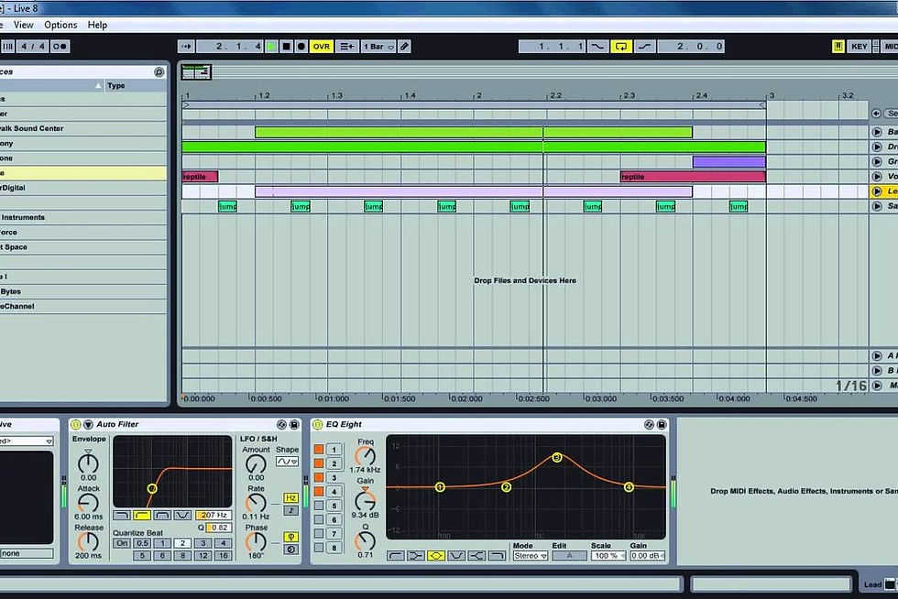This screenshot has height=599, width=898.
Task: Click the LFO Rate knob
Action: pos(256,503)
